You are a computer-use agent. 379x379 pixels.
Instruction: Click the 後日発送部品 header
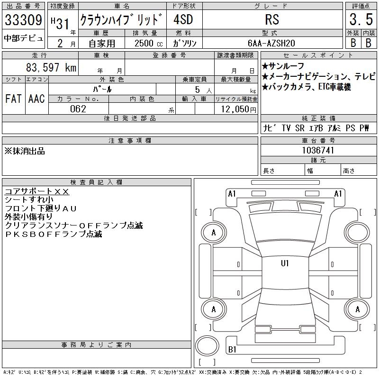pyautogui.click(x=130, y=118)
